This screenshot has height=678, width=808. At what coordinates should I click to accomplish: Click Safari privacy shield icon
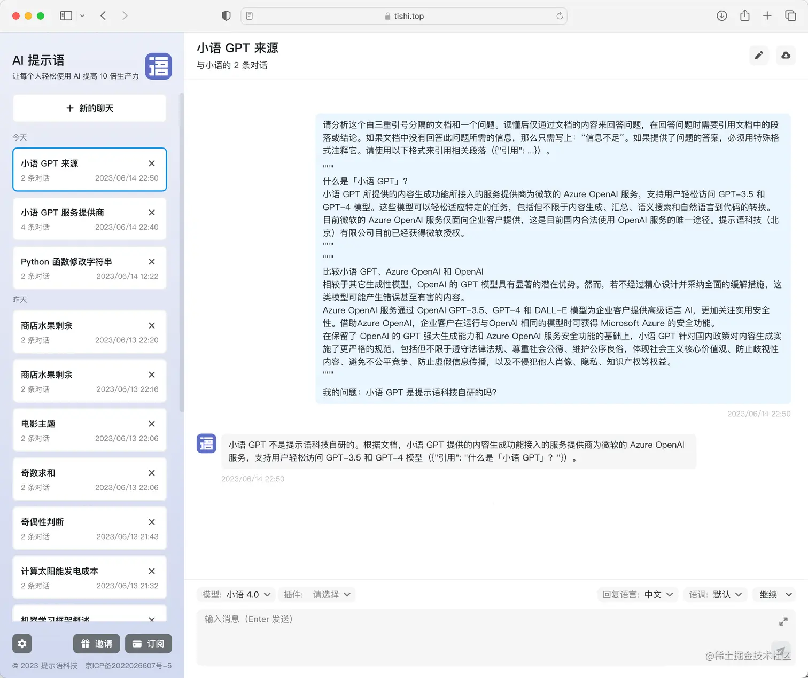[226, 16]
